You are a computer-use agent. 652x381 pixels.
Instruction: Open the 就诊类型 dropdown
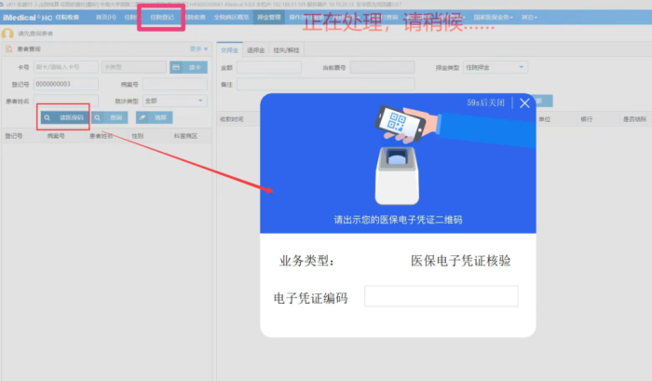175,102
